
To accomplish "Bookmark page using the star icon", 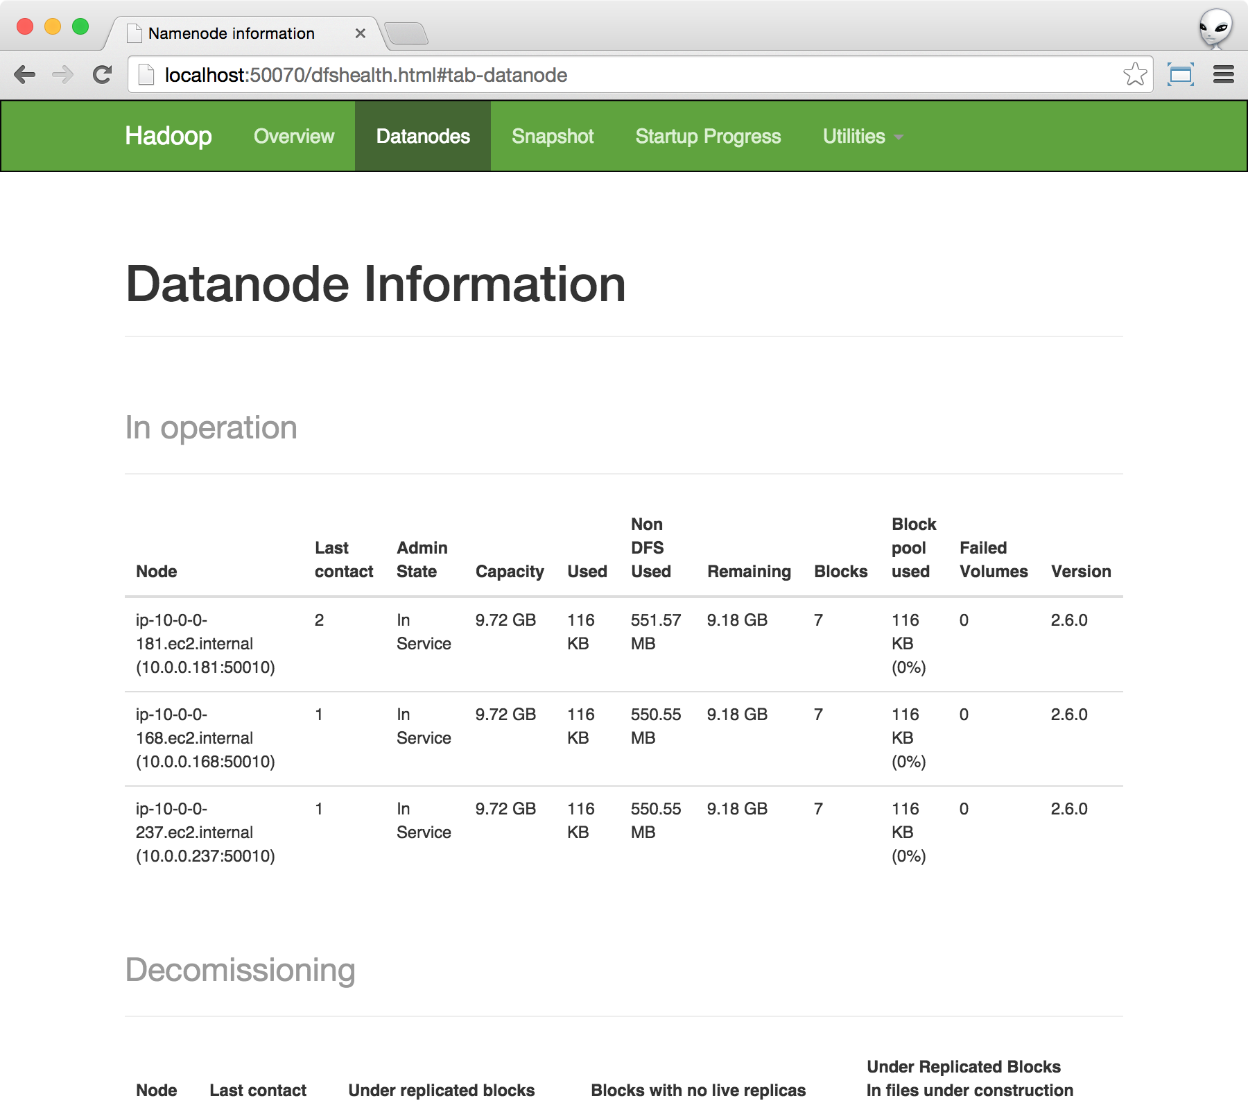I will [x=1135, y=74].
